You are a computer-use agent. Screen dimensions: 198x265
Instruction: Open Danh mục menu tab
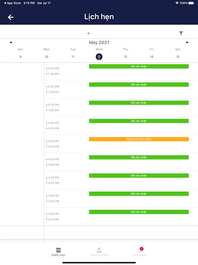click(58, 252)
